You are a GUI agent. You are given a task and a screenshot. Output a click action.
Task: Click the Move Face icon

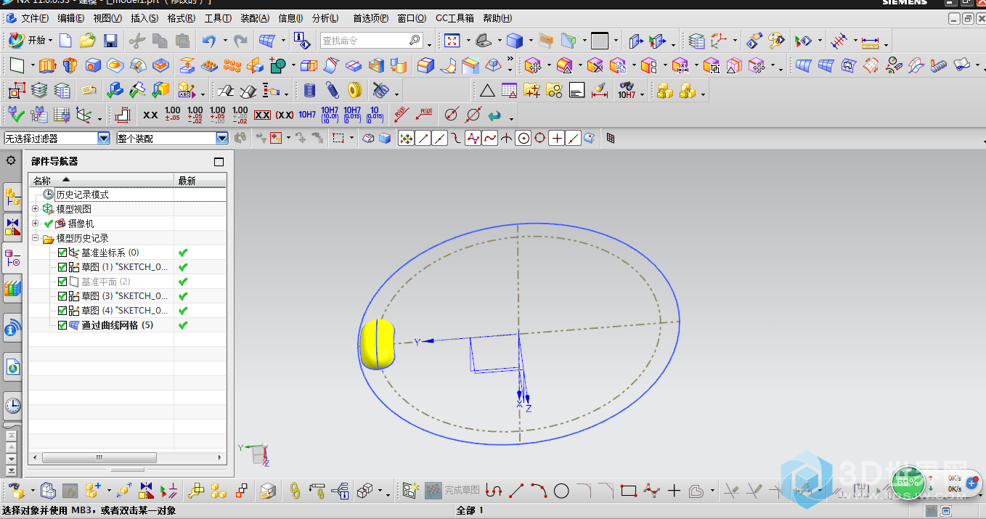click(x=534, y=66)
